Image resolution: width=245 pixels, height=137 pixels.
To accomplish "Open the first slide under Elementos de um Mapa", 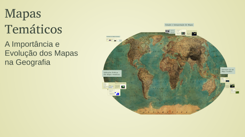I will (x=225, y=80).
